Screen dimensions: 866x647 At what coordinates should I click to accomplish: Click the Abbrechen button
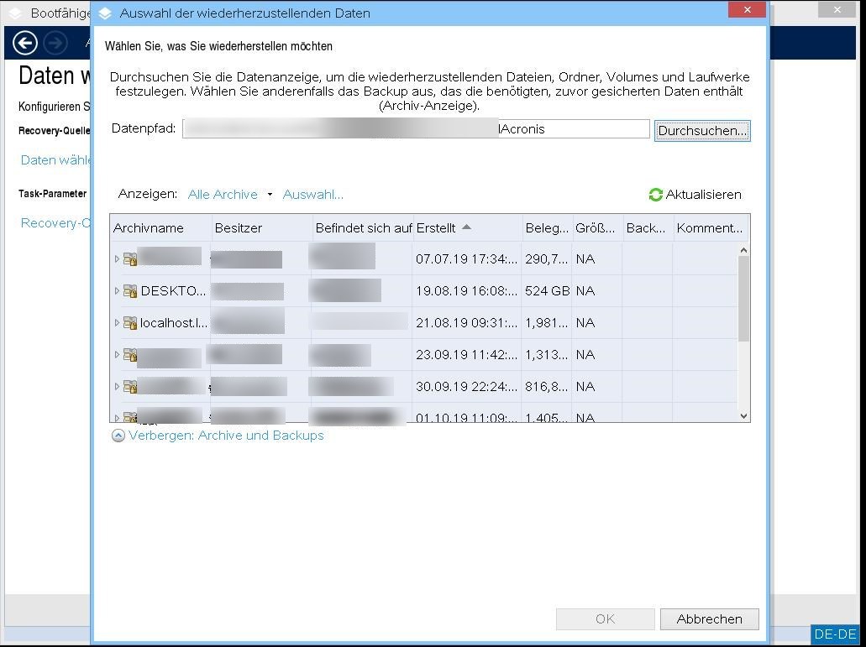tap(709, 619)
